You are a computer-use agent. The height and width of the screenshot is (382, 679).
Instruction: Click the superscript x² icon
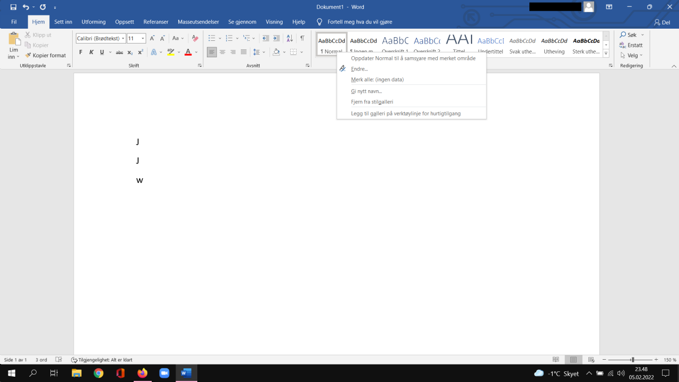pos(141,52)
